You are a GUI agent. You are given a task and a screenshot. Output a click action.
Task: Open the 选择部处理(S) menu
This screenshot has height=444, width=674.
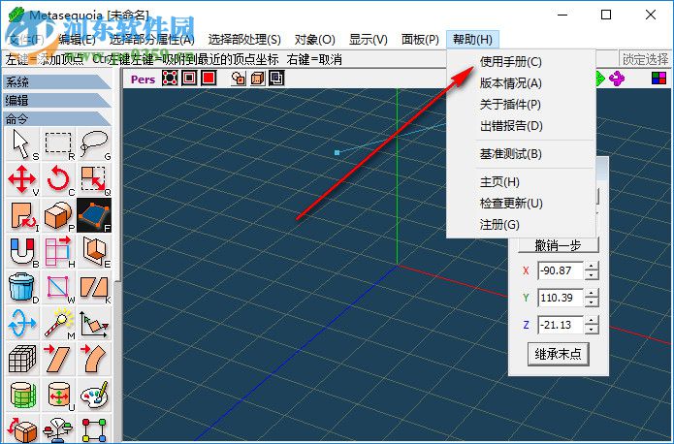(244, 40)
